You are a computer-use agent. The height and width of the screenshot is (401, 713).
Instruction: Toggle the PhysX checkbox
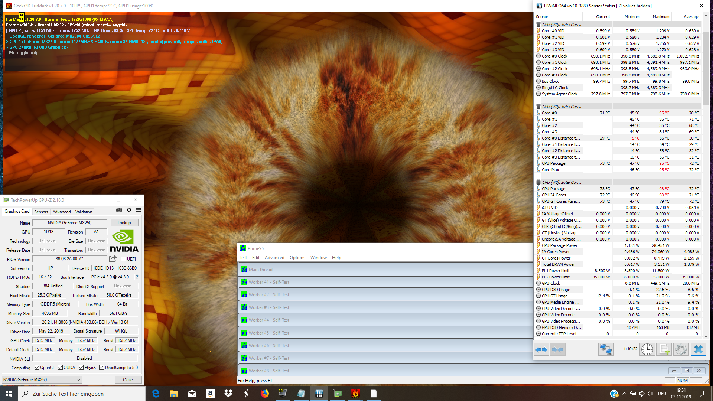pos(81,368)
